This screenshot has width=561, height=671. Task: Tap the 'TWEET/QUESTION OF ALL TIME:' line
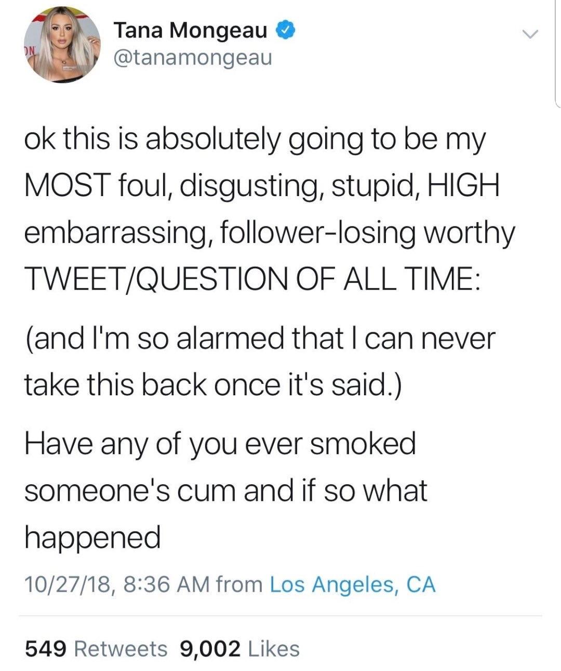tap(252, 281)
